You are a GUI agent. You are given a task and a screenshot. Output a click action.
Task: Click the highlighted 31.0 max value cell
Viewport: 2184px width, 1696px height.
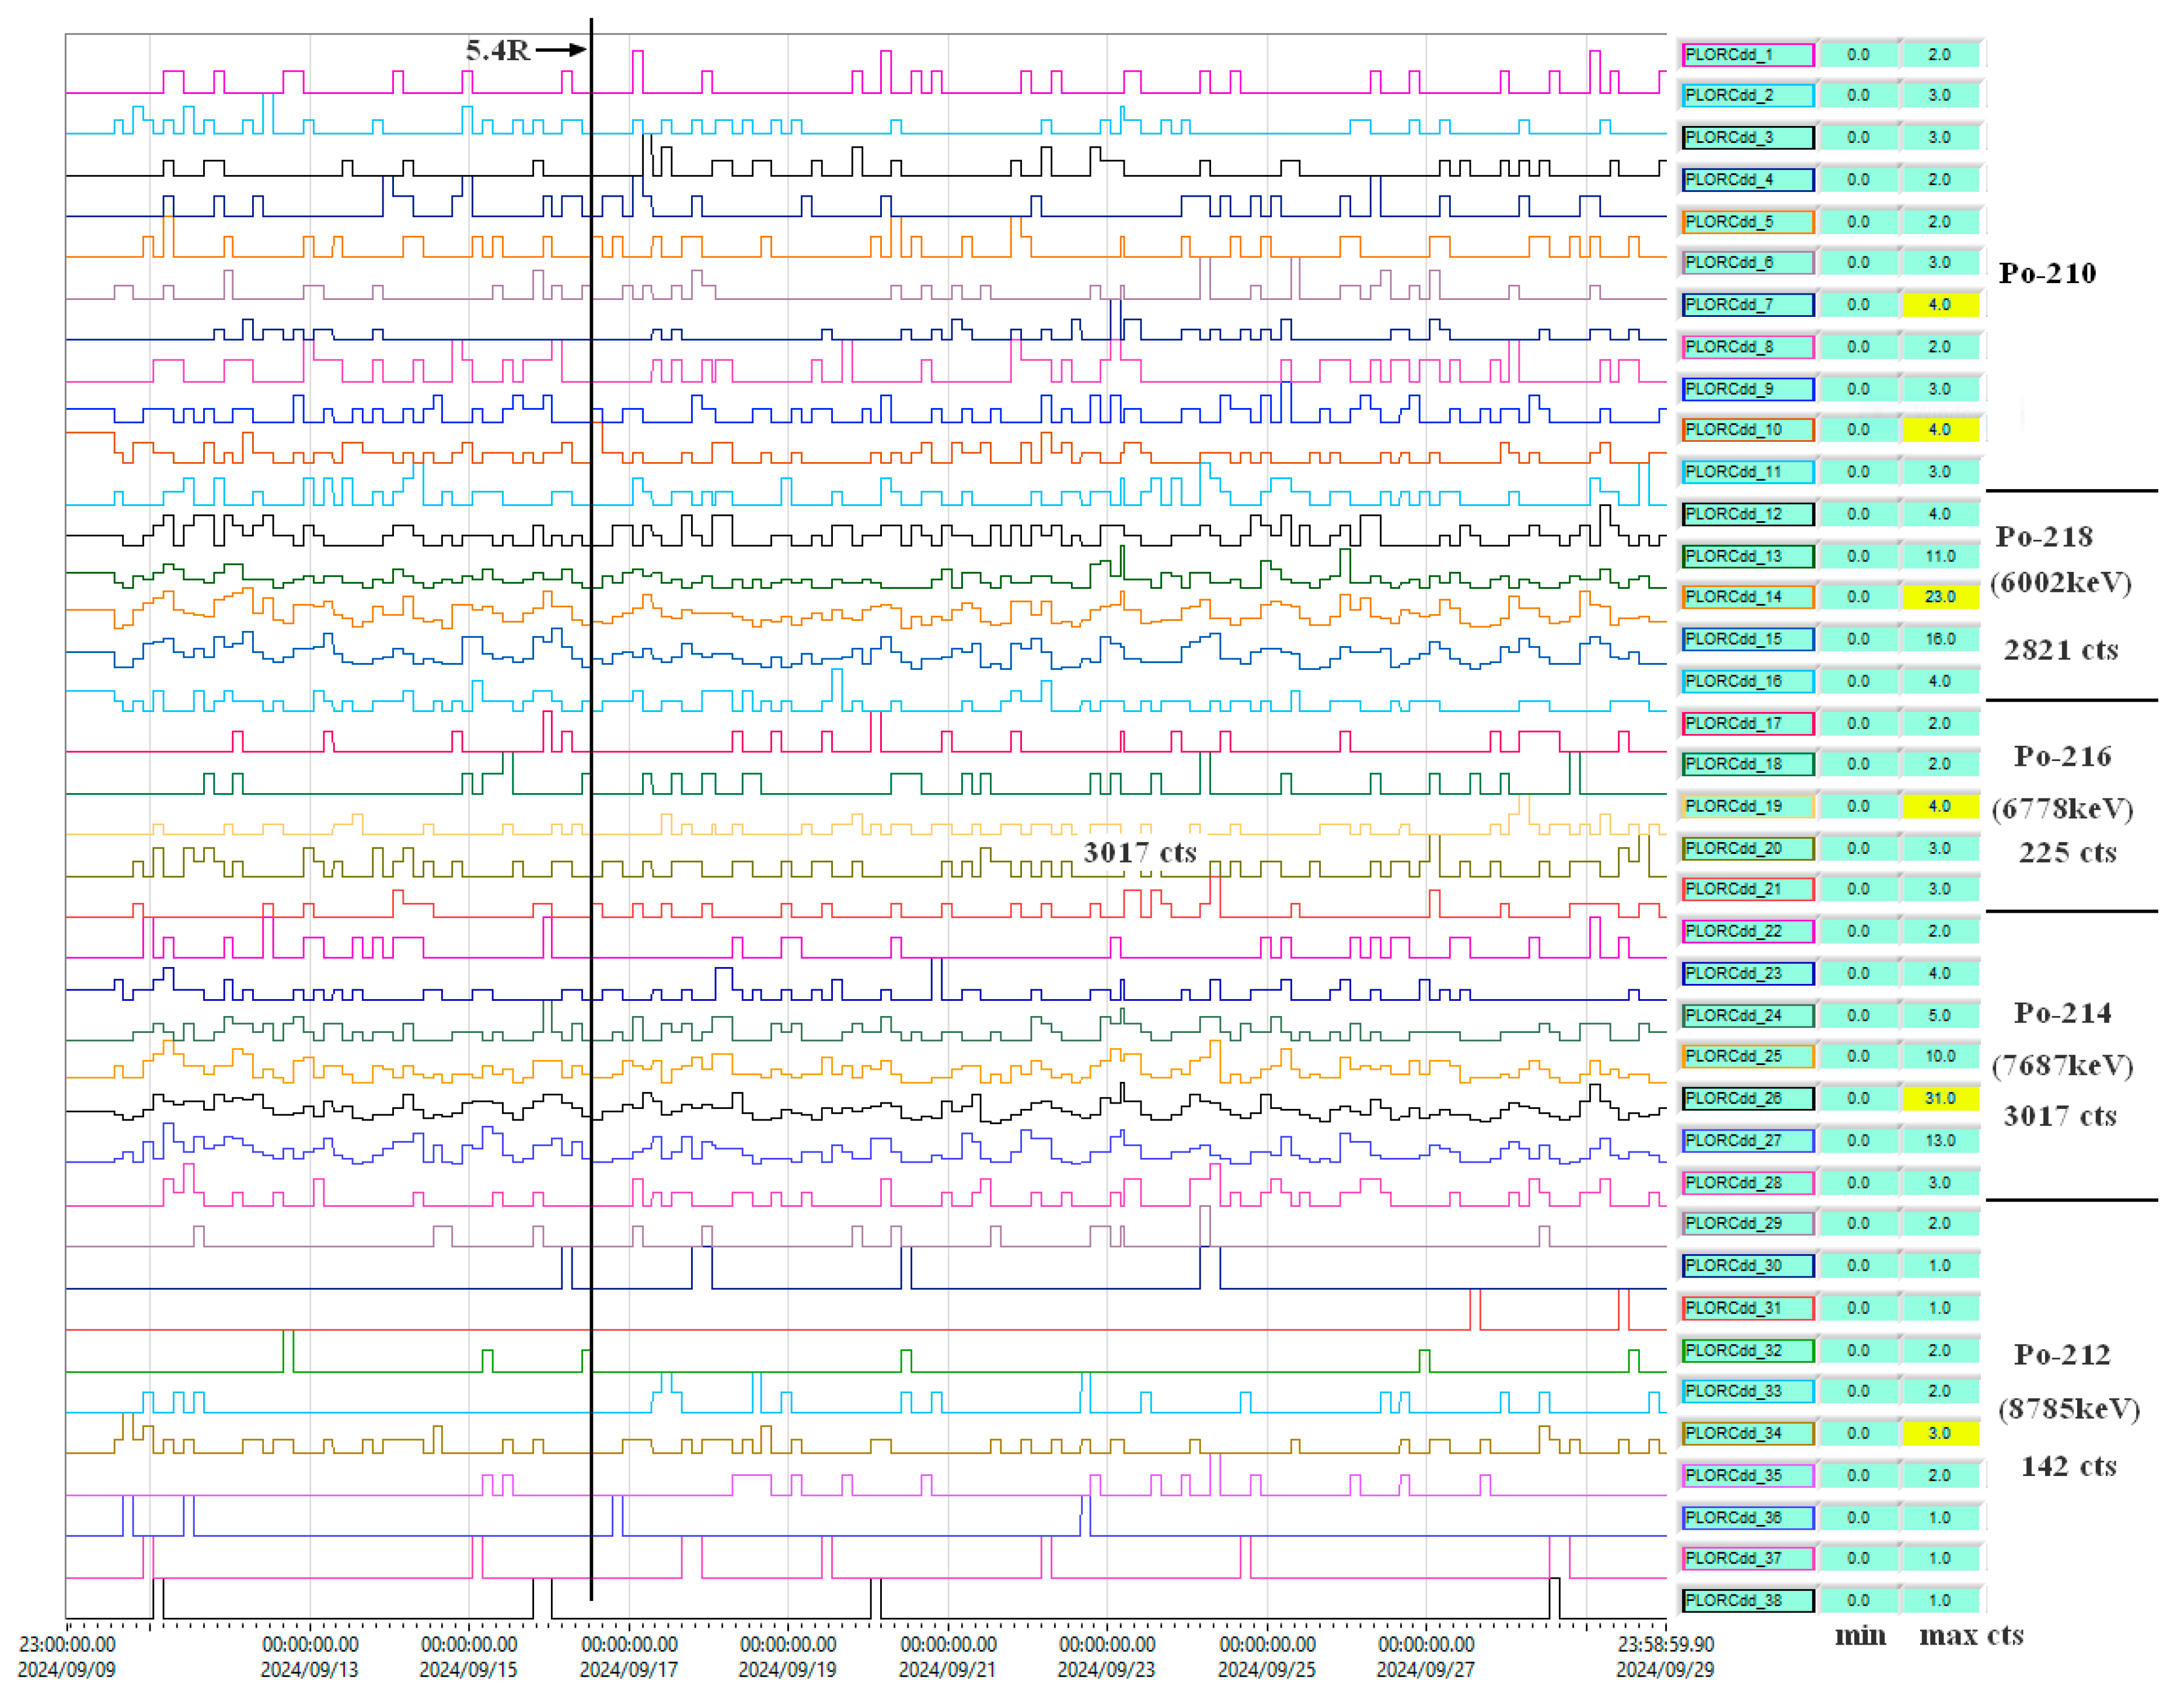1939,1099
